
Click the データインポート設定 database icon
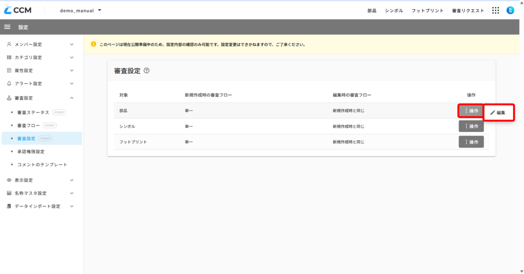click(9, 206)
